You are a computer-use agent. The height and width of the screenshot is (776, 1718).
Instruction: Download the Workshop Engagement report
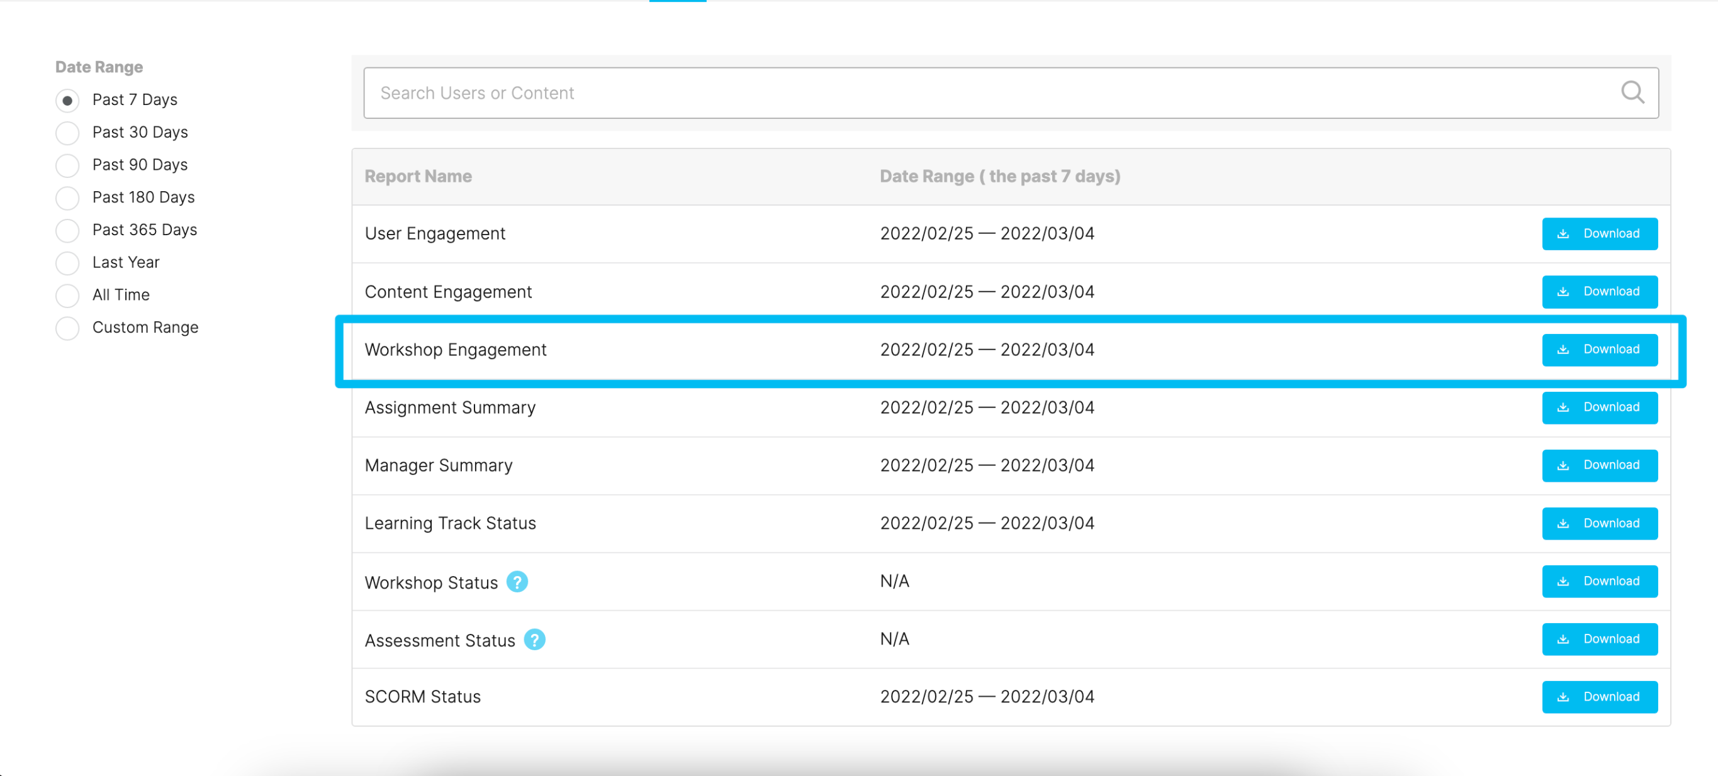[x=1599, y=350]
